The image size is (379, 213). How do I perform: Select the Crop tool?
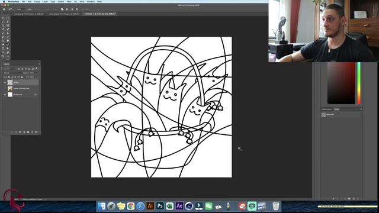click(x=2, y=25)
